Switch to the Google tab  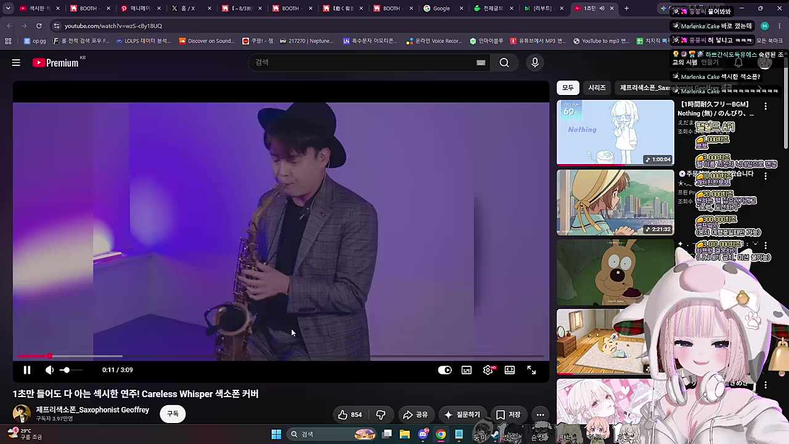[x=443, y=9]
